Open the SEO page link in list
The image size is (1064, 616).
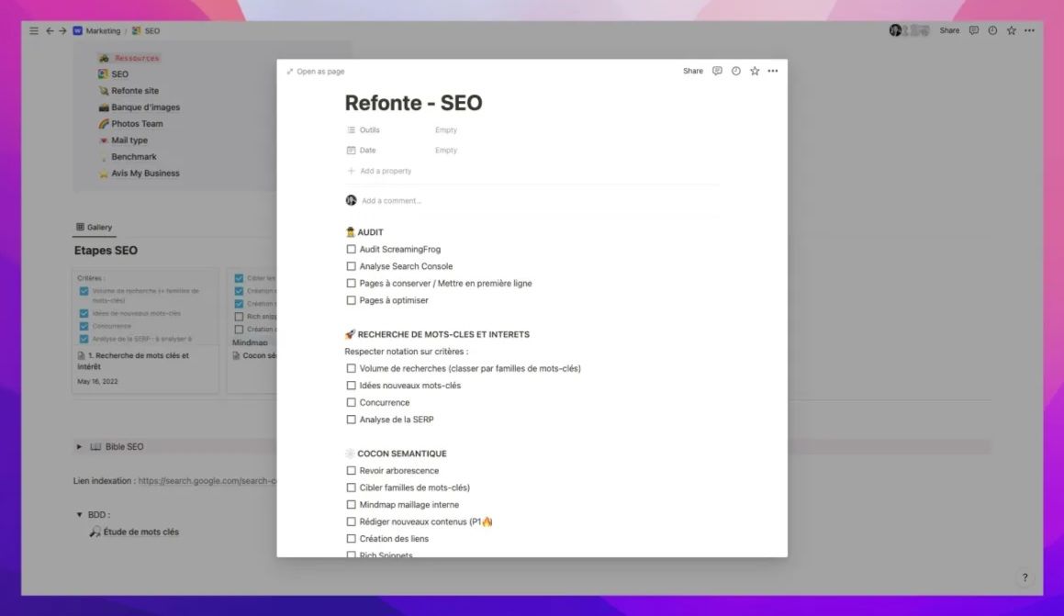tap(119, 74)
